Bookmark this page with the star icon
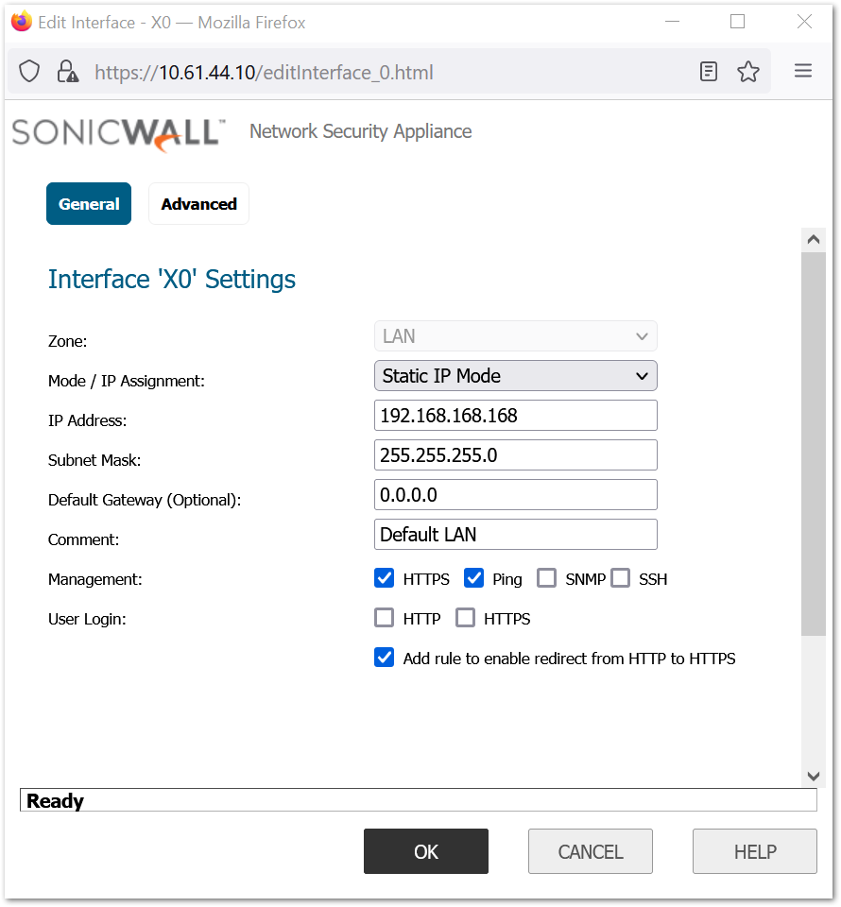Viewport: 841px width, 907px height. coord(747,72)
